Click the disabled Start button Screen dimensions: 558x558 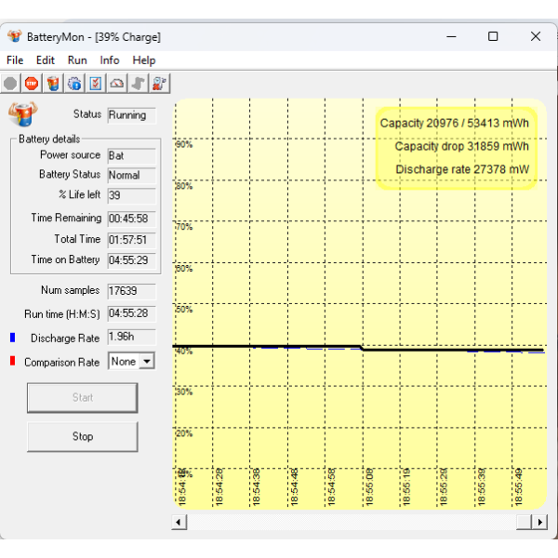point(83,397)
